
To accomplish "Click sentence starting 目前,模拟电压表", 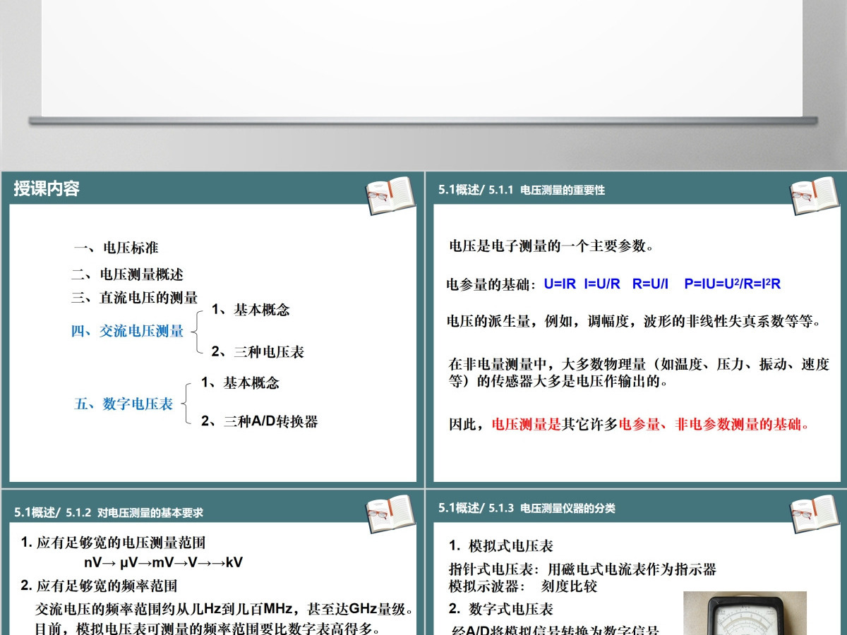I will pos(208,627).
